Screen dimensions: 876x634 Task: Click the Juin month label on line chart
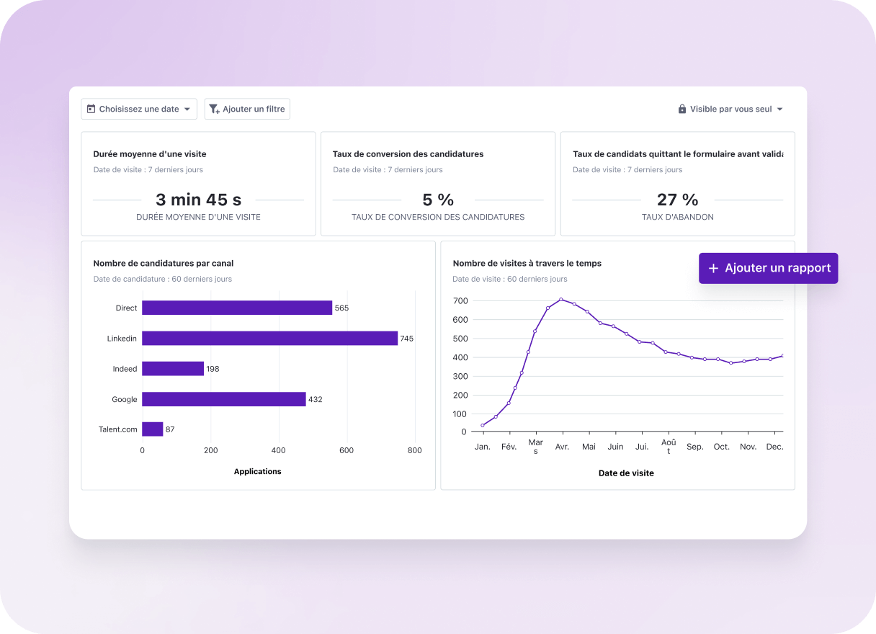point(615,447)
